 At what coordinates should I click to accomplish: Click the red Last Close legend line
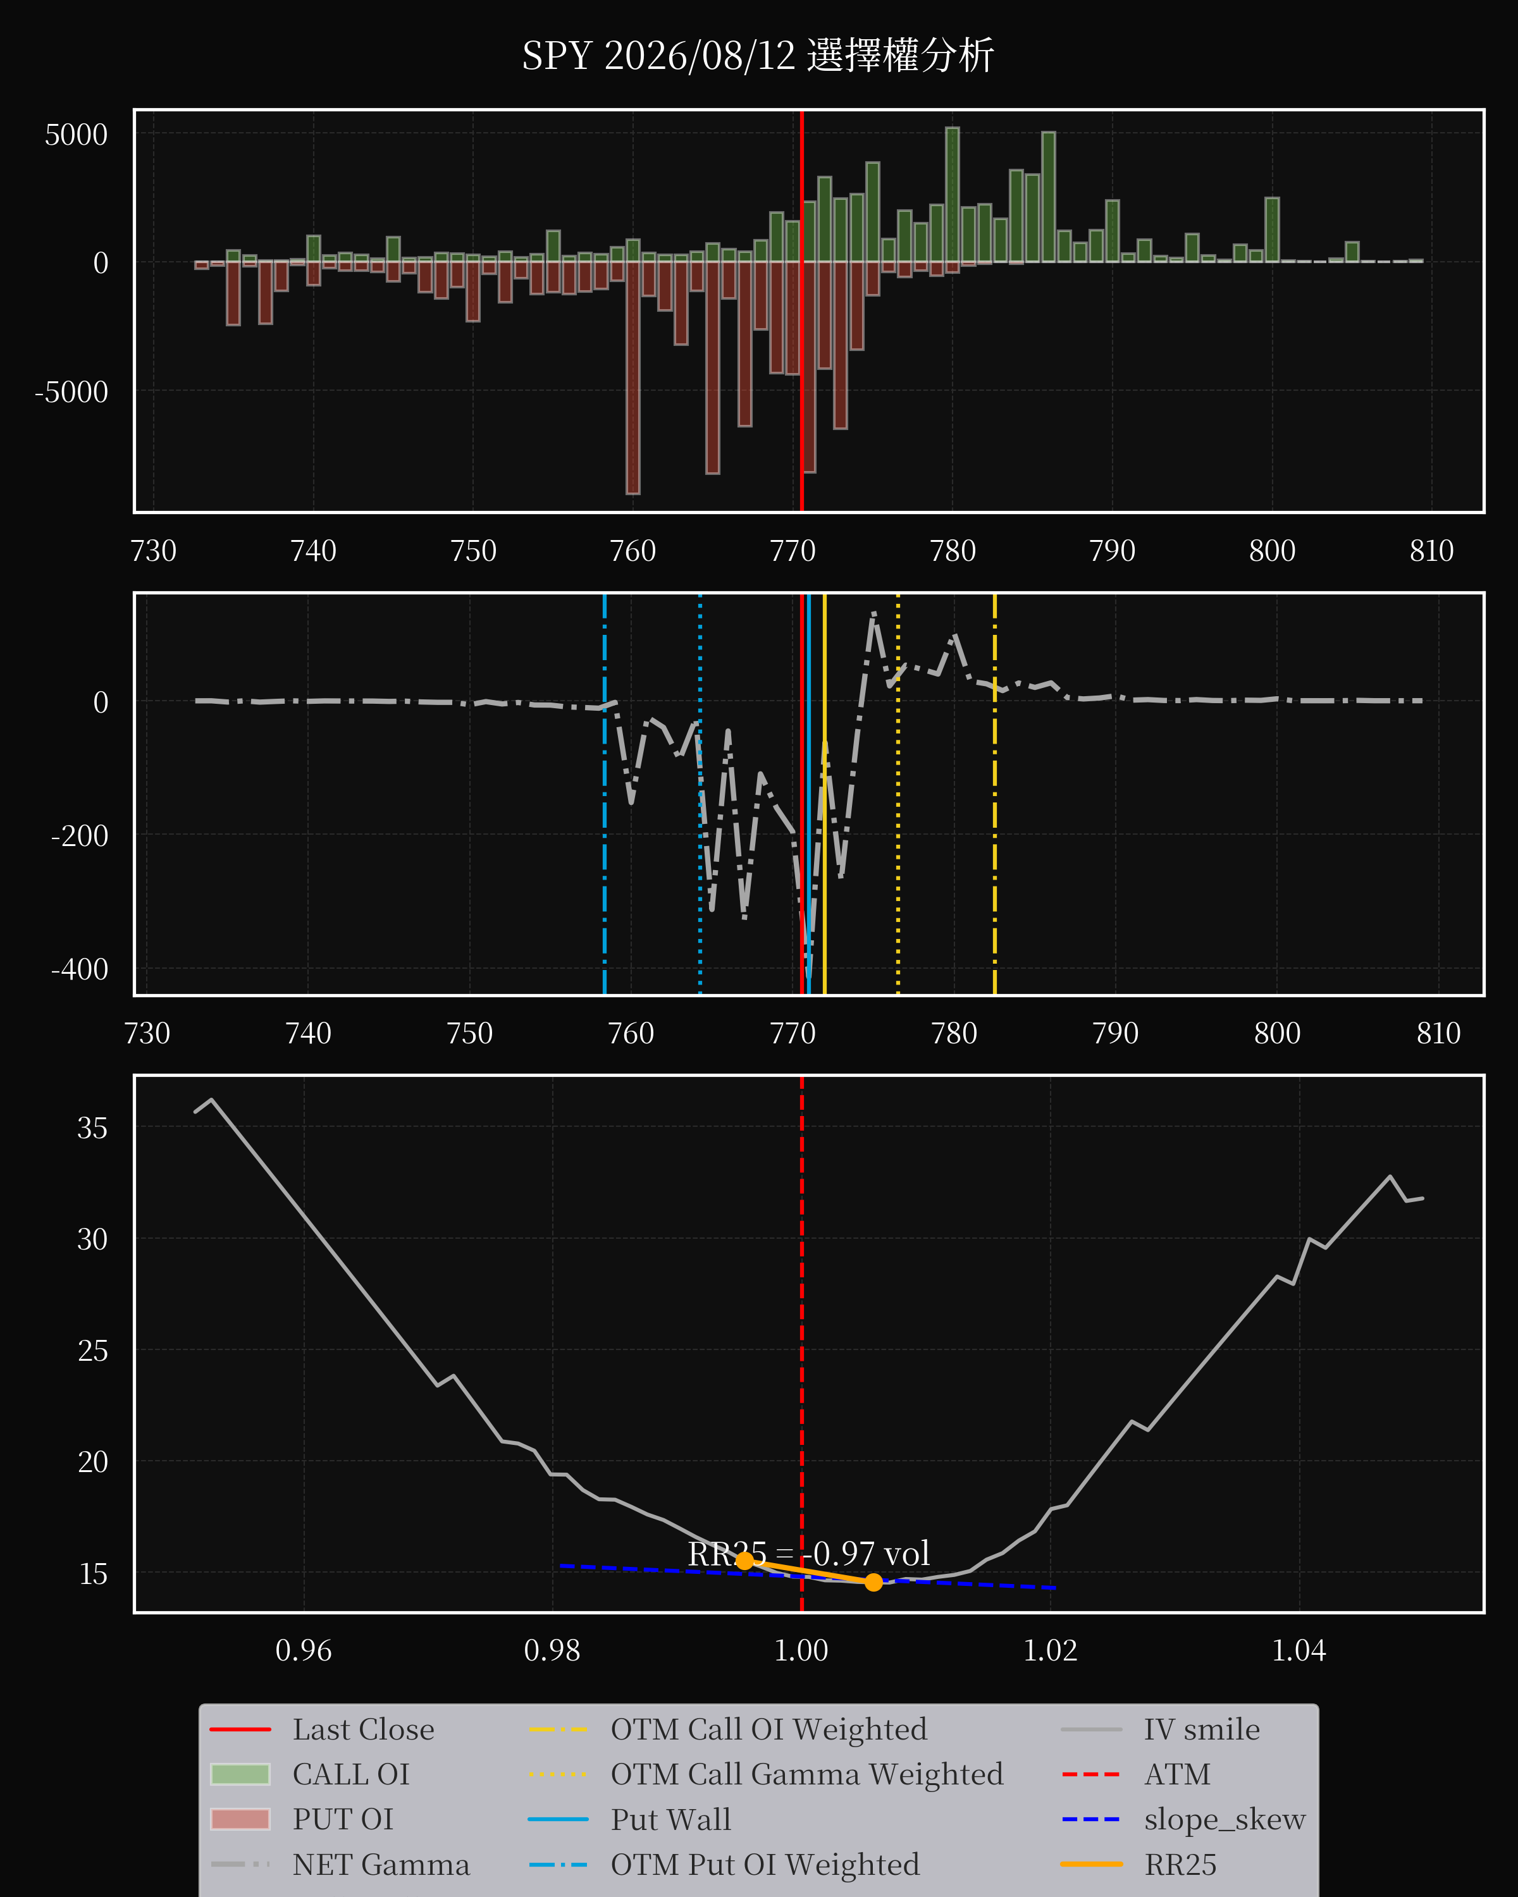(x=240, y=1729)
